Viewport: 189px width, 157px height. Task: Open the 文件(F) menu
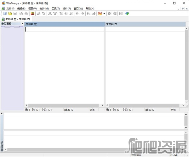point(10,9)
